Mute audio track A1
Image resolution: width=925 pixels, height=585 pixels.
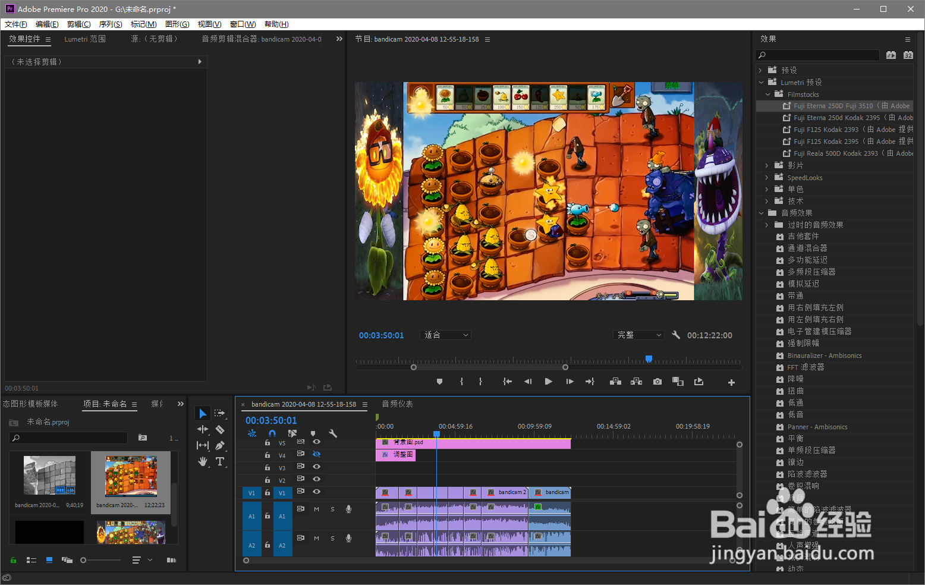[x=316, y=509]
